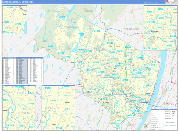
Task: Click the ESSEX county label
Action: pos(89,120)
